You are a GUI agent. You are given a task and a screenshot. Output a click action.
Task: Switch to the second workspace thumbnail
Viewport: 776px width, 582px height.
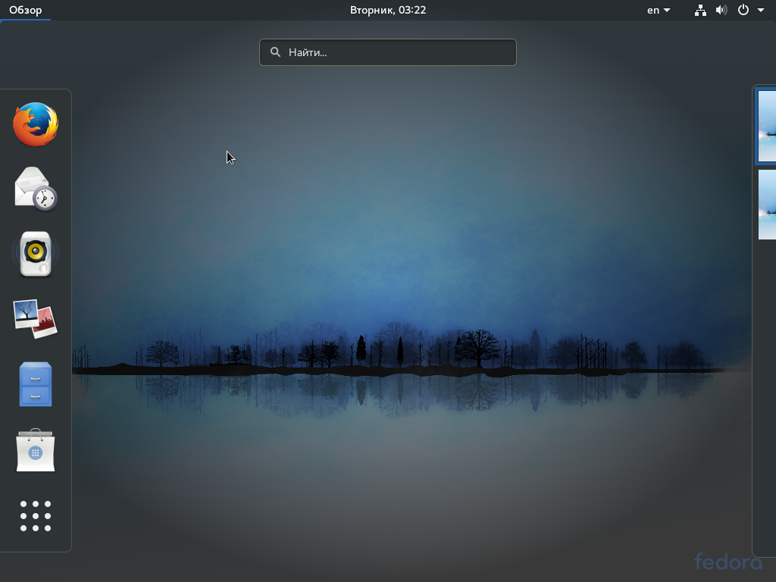coord(767,205)
